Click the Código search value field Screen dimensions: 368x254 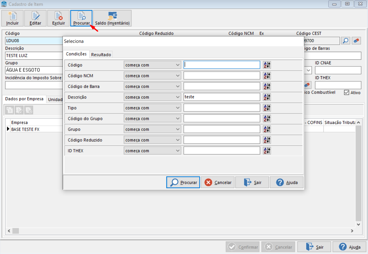[x=222, y=65]
